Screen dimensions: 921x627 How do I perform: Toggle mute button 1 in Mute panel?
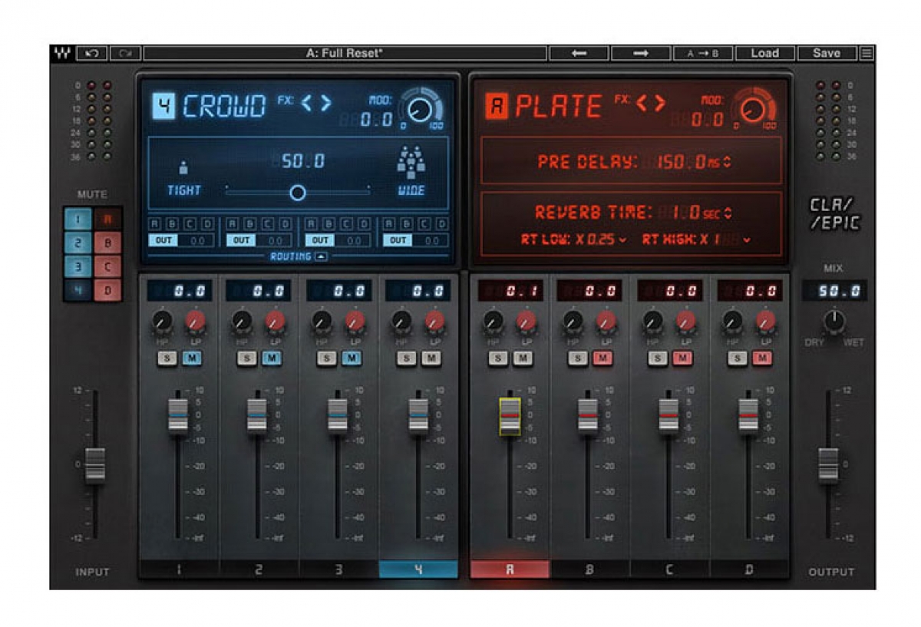78,220
